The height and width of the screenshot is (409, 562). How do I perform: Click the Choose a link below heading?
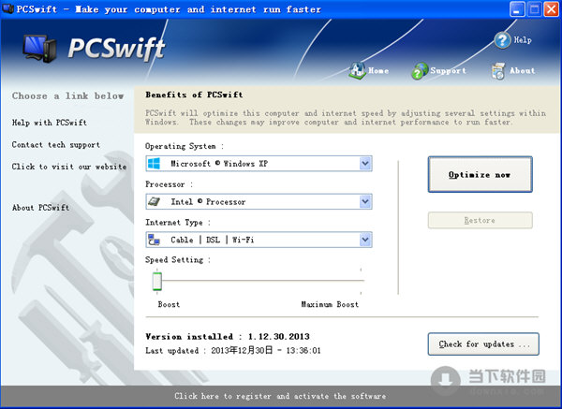pyautogui.click(x=68, y=96)
